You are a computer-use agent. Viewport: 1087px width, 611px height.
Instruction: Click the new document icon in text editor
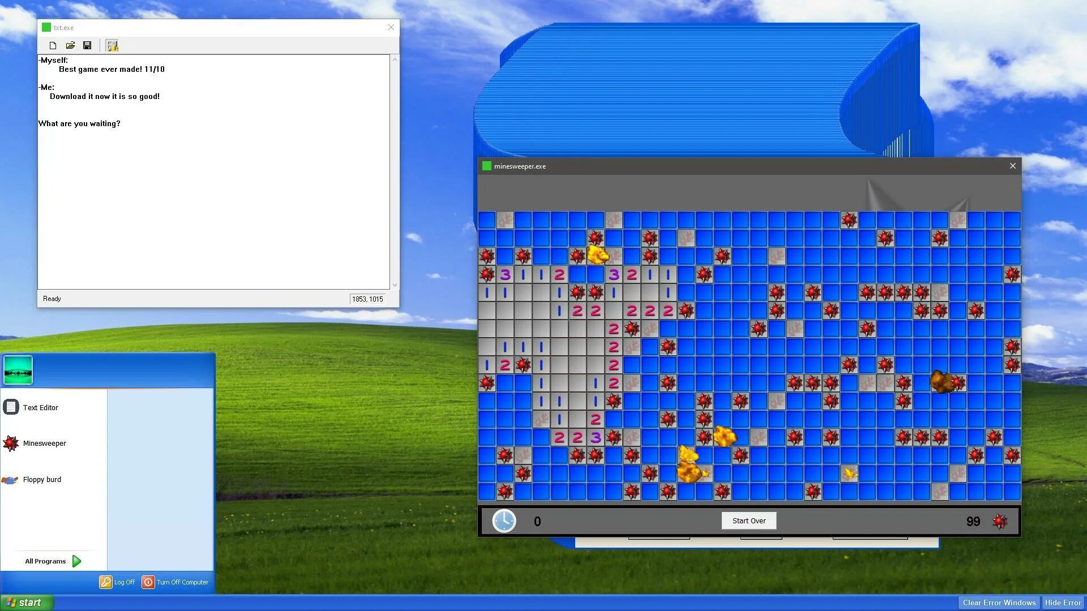(x=52, y=45)
